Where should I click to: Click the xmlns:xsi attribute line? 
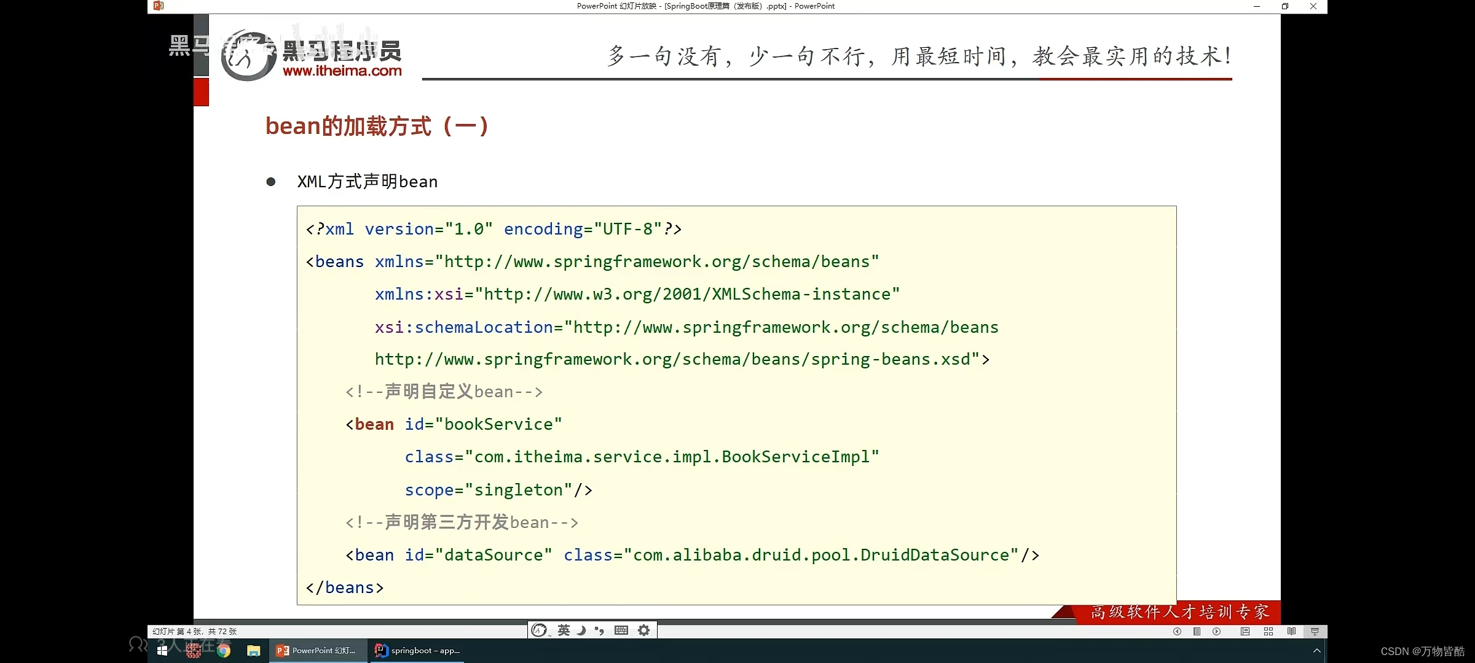(637, 294)
